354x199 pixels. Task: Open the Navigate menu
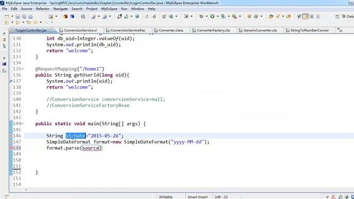60,9
